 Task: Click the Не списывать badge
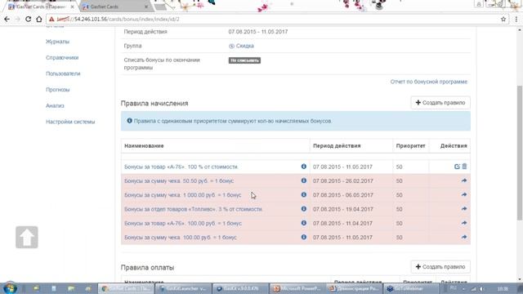(244, 60)
